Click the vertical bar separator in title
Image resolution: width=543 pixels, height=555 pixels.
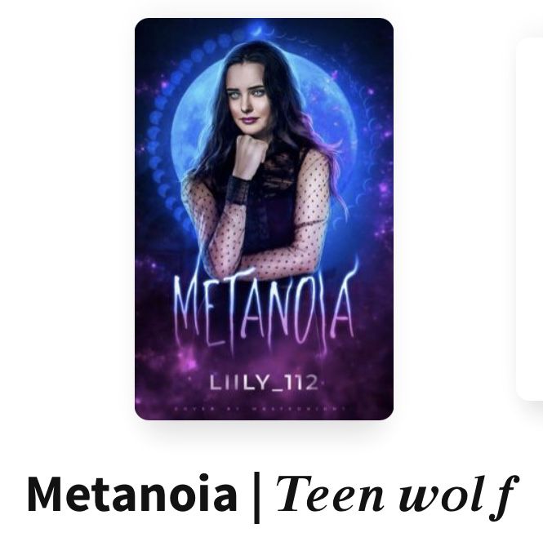coord(256,497)
